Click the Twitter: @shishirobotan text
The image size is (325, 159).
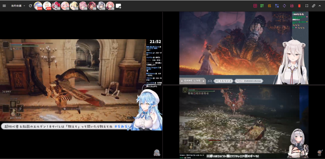pos(249,81)
